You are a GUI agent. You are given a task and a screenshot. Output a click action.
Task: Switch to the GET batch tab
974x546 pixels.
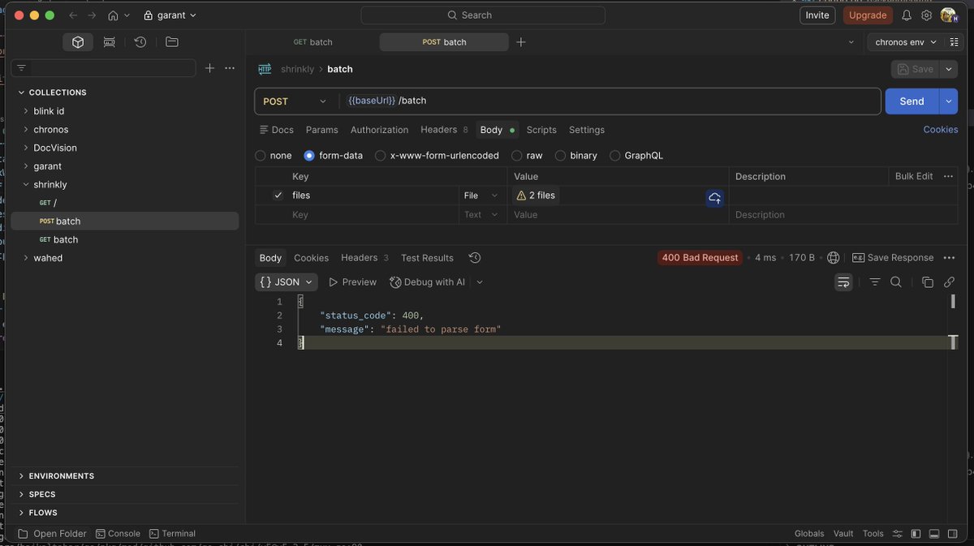tap(312, 42)
